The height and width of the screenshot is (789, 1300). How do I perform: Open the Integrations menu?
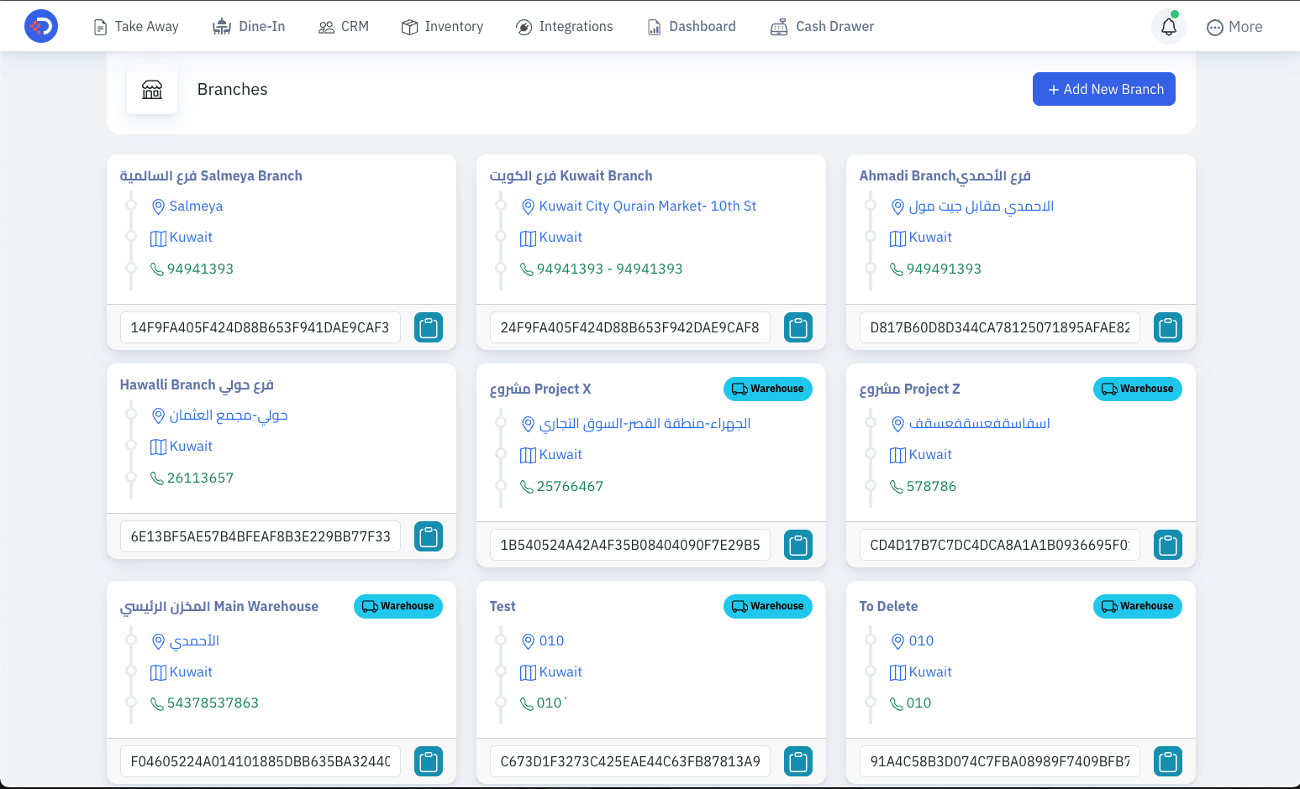(x=565, y=27)
